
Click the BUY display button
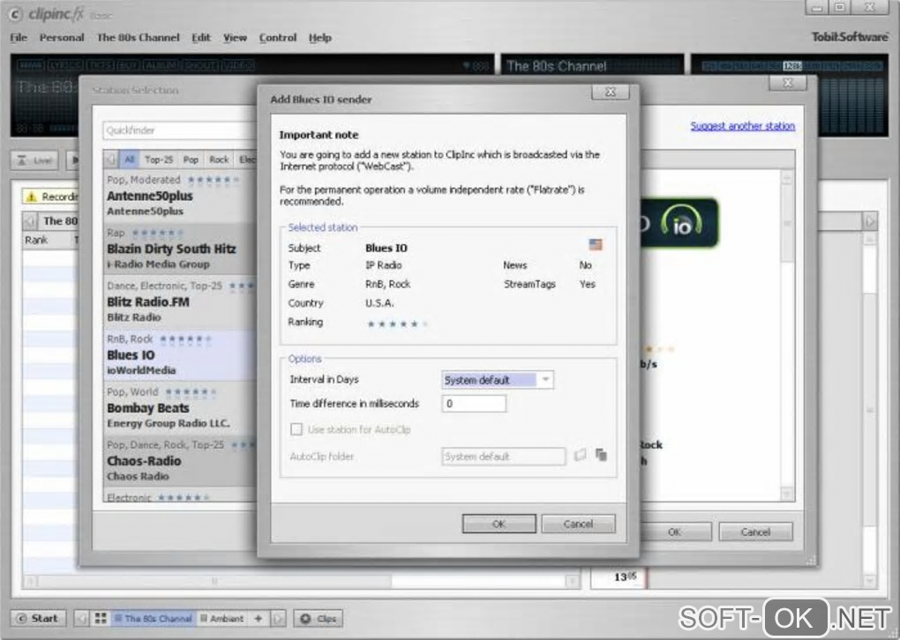(128, 65)
